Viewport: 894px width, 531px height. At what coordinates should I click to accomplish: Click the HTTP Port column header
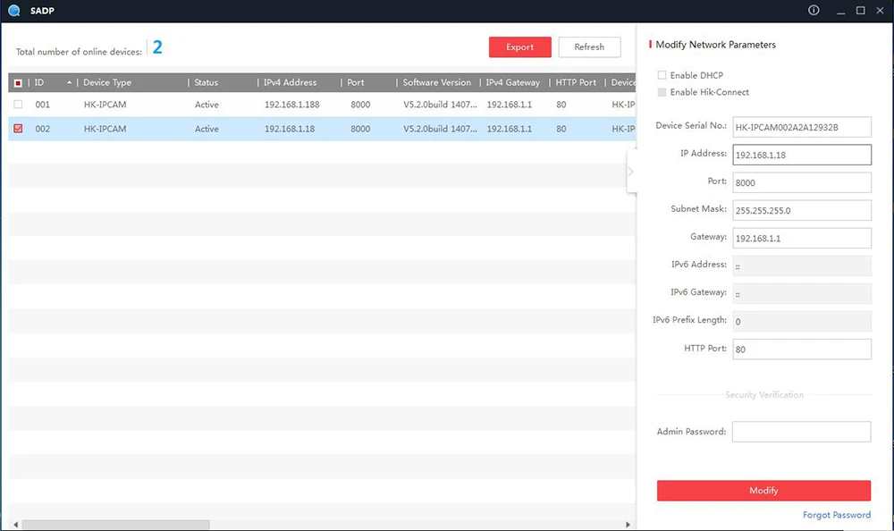coord(576,83)
